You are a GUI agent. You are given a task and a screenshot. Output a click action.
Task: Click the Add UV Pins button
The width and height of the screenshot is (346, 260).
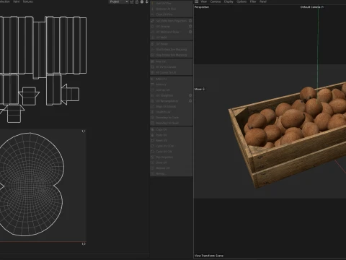[x=171, y=4]
